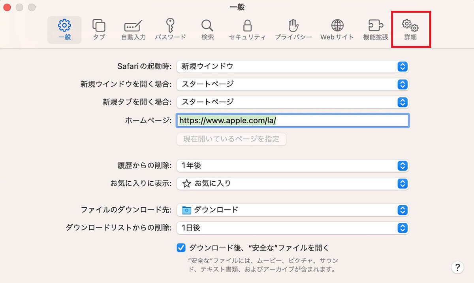Viewport: 474px width, 283px height.
Task: Open the パスワード key icon pane
Action: click(x=170, y=30)
